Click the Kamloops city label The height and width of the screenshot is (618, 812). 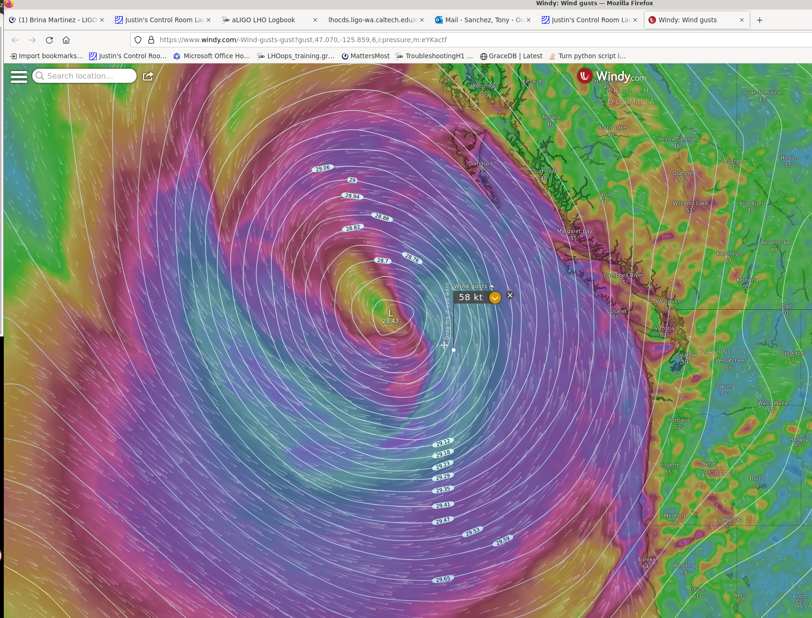pos(729,257)
